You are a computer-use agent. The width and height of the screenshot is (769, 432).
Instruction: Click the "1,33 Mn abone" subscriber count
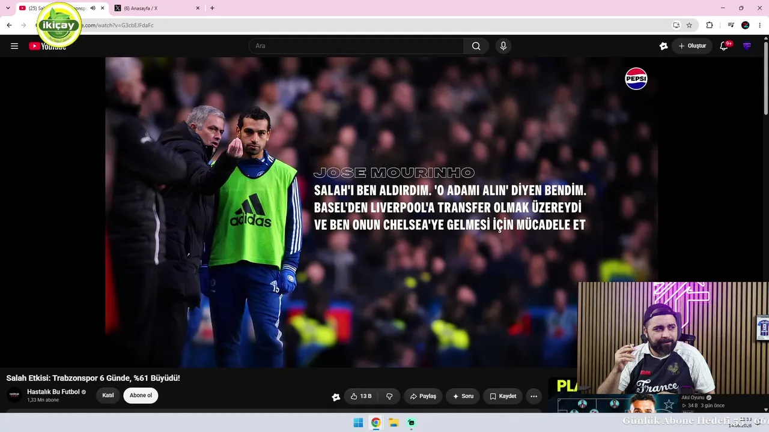(x=43, y=400)
